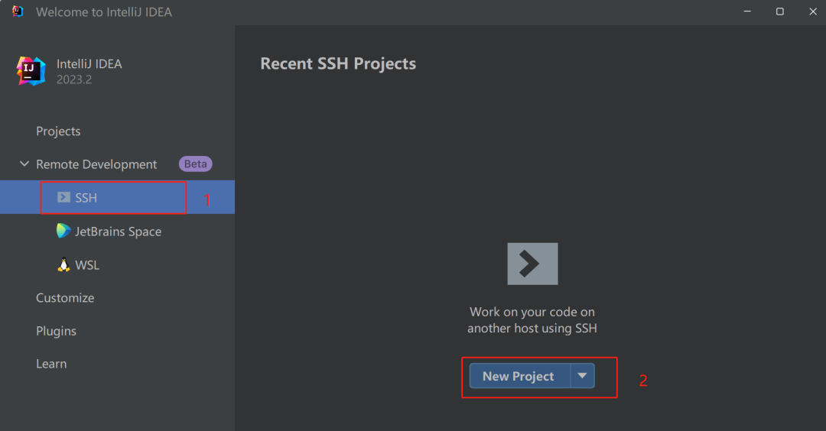Open the Learn section
826x431 pixels.
point(51,364)
